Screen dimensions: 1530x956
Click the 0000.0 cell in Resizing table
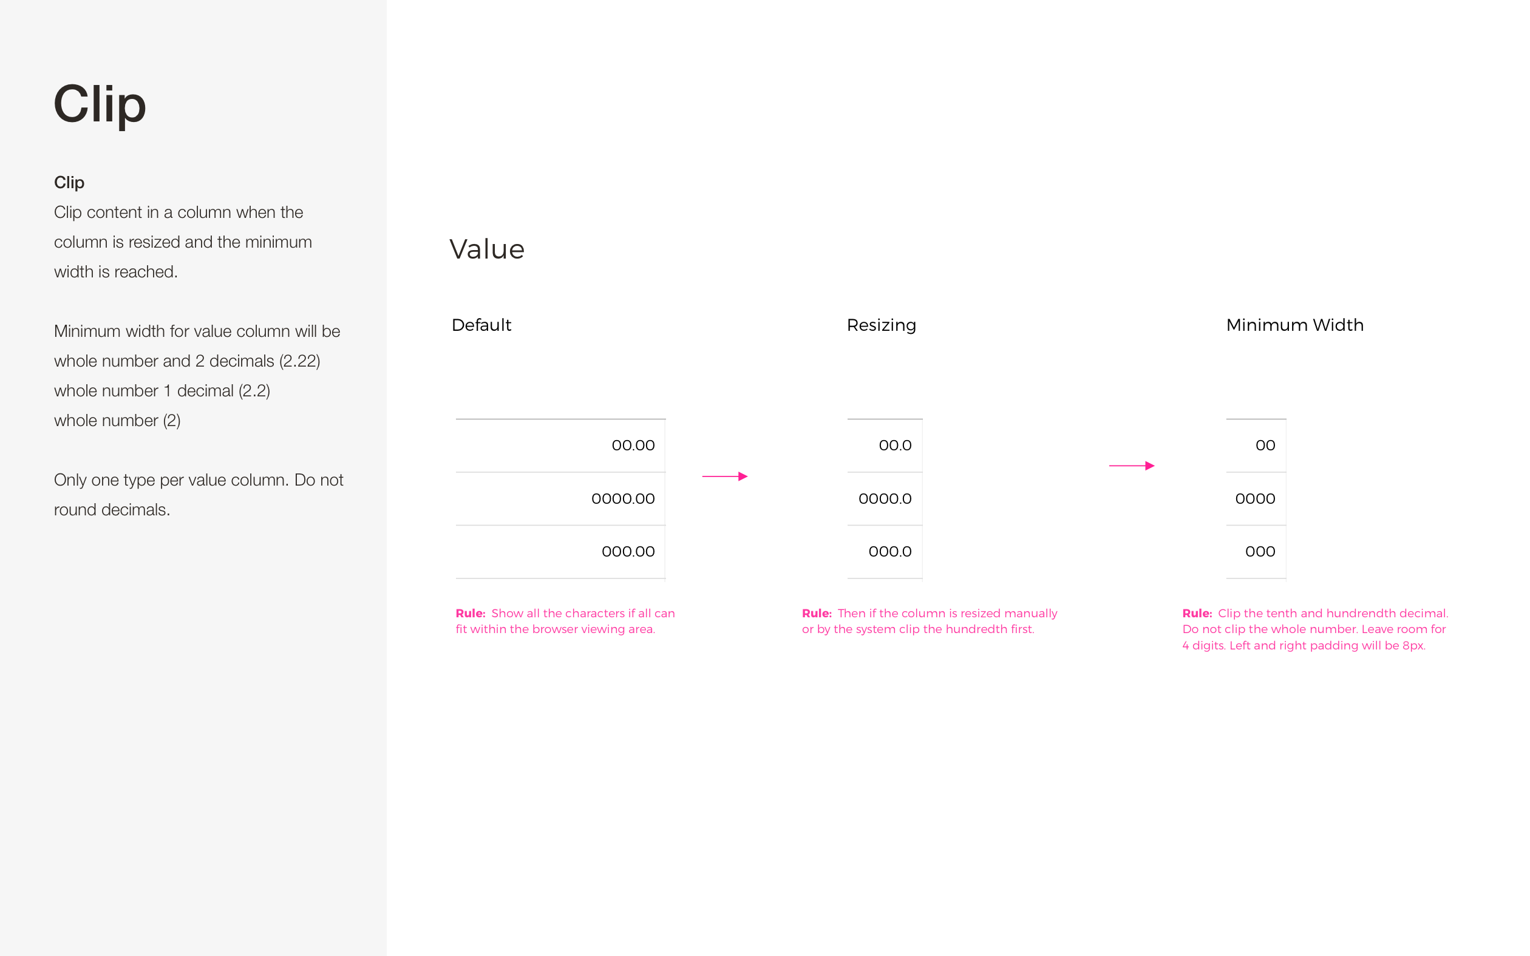[885, 498]
